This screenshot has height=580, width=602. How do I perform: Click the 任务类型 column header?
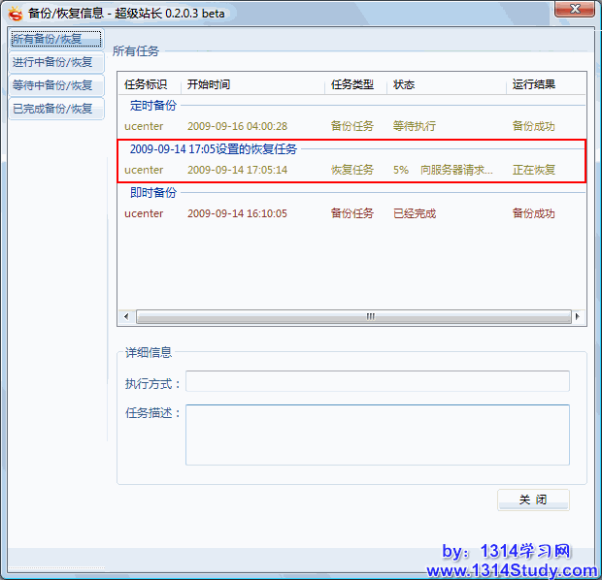(353, 84)
